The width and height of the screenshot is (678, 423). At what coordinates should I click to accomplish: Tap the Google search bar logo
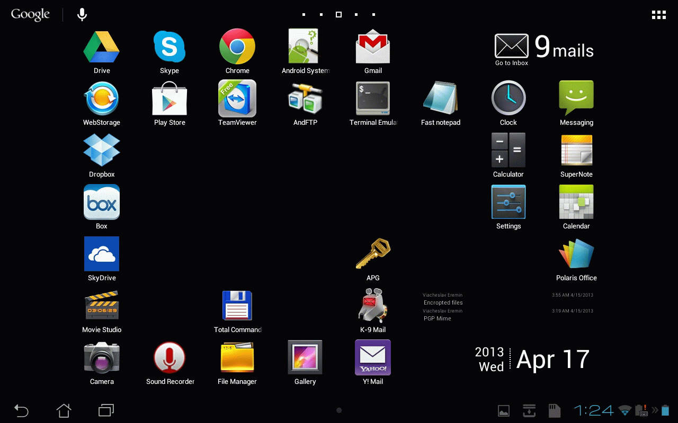tap(30, 15)
